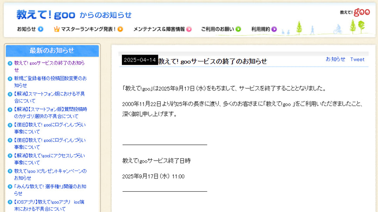Viewport: 378px width, 212px height.
Task: Click the crown icon before マスターランキング発表
Action: [x=57, y=29]
